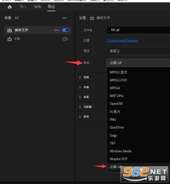The height and width of the screenshot is (184, 170).
Task: Open the 格式 dropdown showing 动画 GIF
Action: point(138,63)
